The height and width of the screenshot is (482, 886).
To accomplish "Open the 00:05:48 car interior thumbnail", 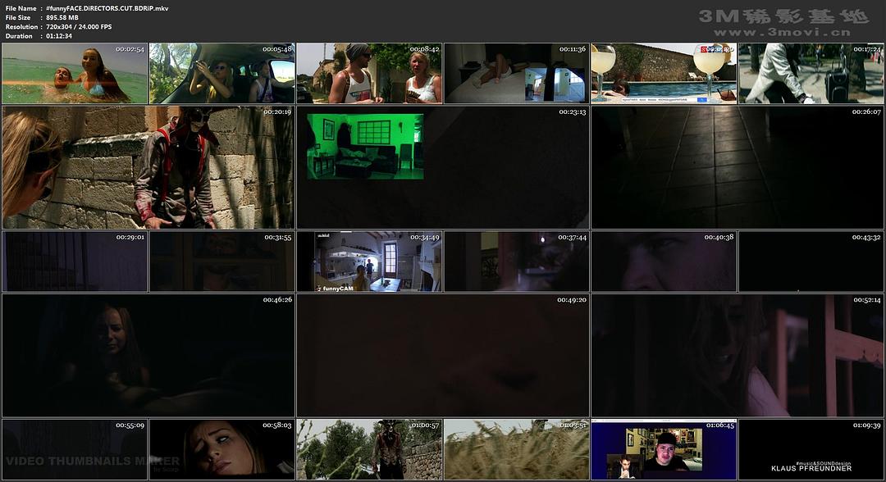I will (221, 74).
